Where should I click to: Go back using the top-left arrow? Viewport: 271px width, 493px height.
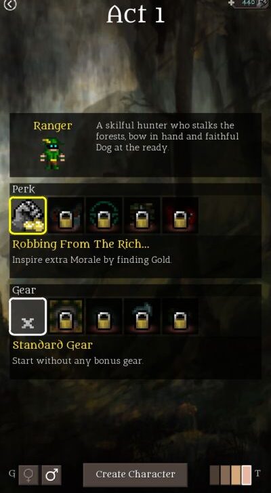pos(9,4)
